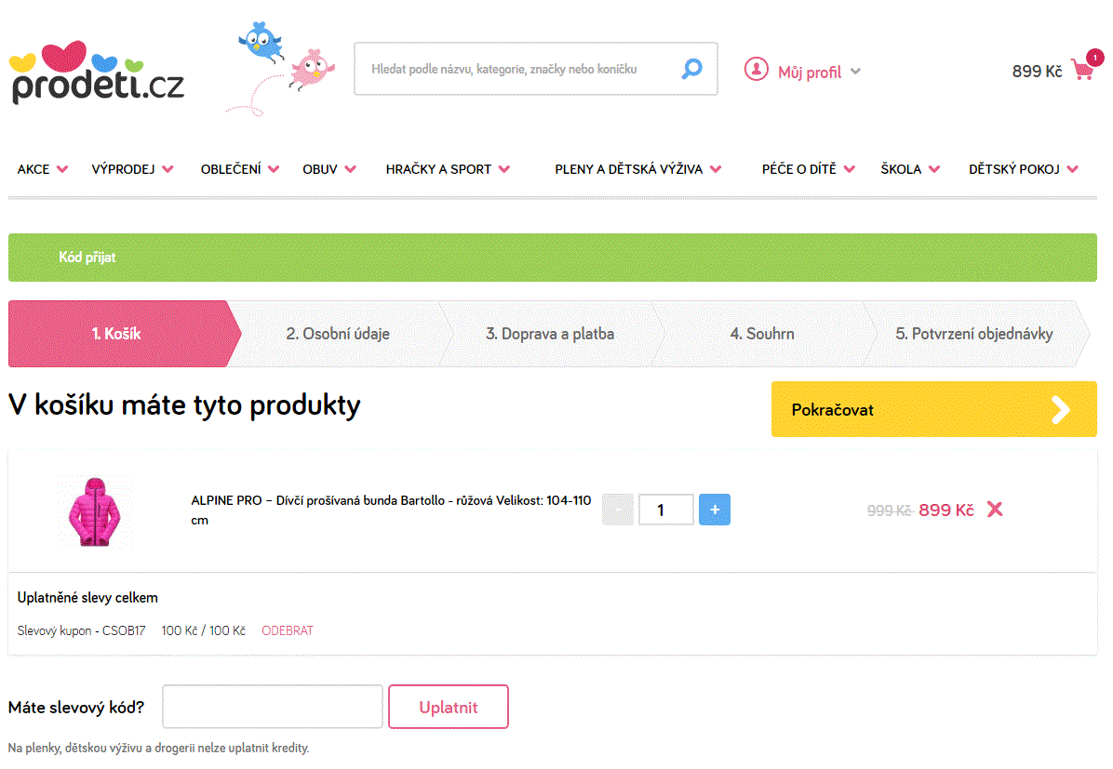Image resolution: width=1113 pixels, height=769 pixels.
Task: Click the user profile avatar icon
Action: [756, 70]
